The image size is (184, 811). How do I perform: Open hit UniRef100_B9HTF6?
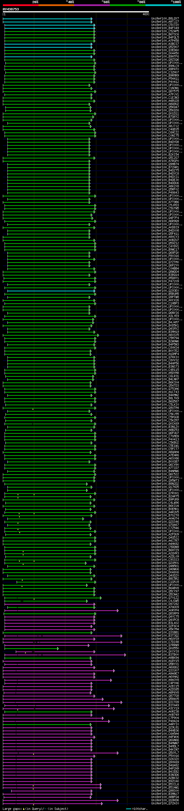165,56
